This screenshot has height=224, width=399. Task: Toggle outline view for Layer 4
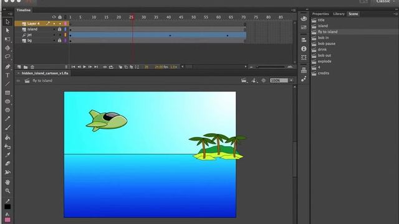(65, 24)
